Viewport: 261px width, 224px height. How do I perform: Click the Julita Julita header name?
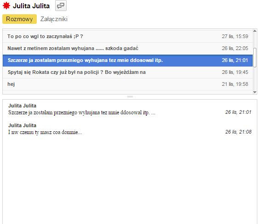click(31, 6)
